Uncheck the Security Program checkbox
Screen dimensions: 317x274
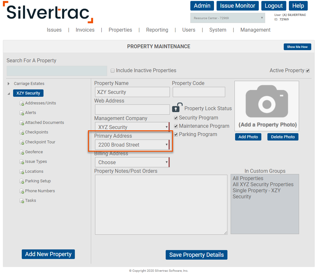click(x=176, y=118)
